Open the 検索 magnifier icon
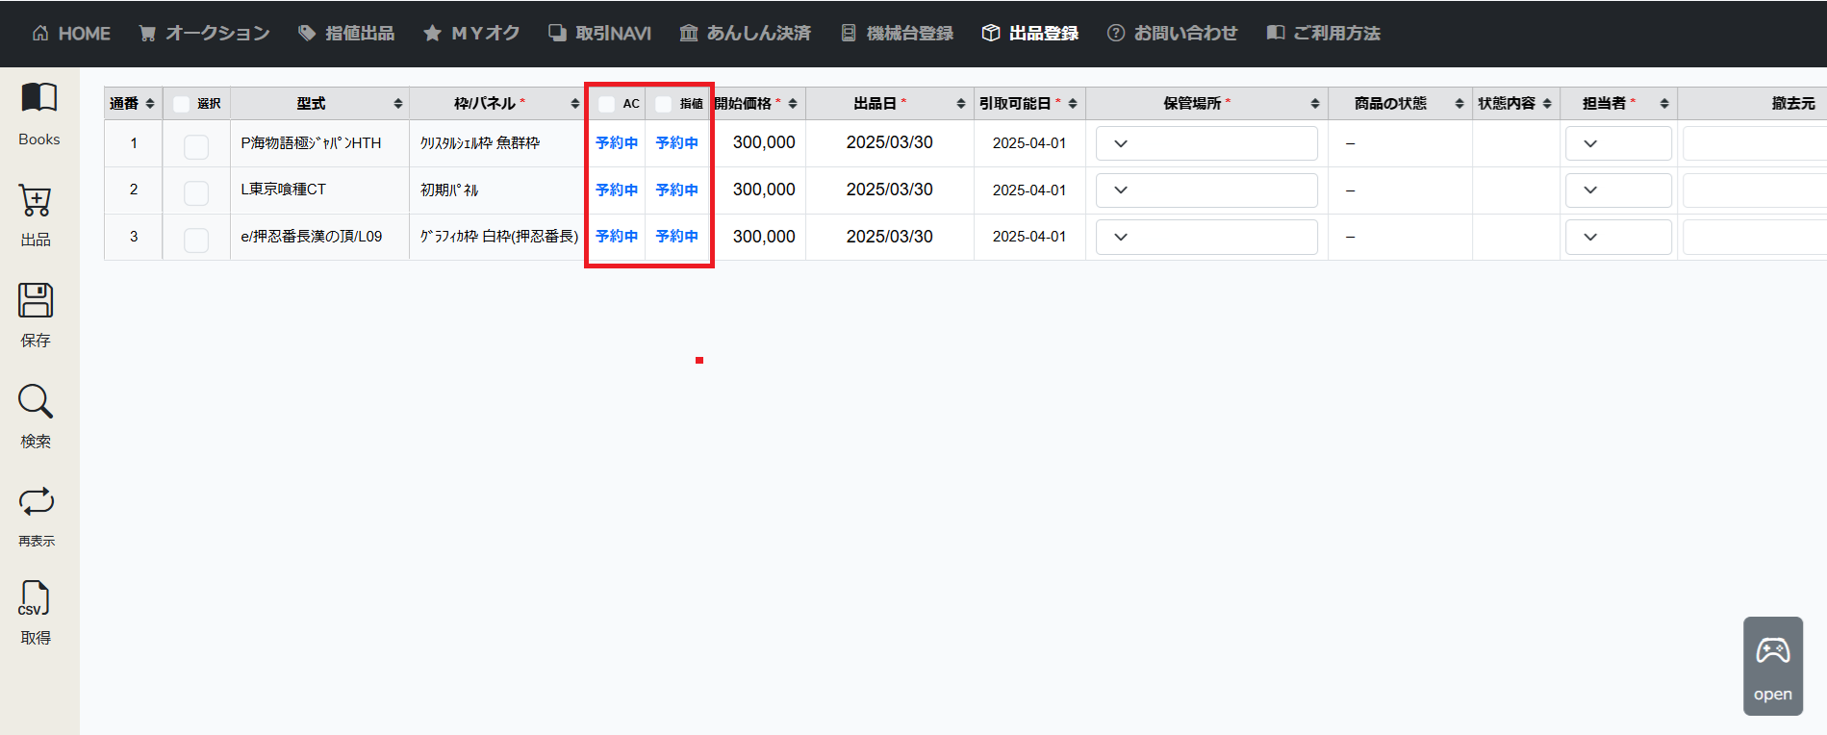1827x735 pixels. click(x=36, y=401)
